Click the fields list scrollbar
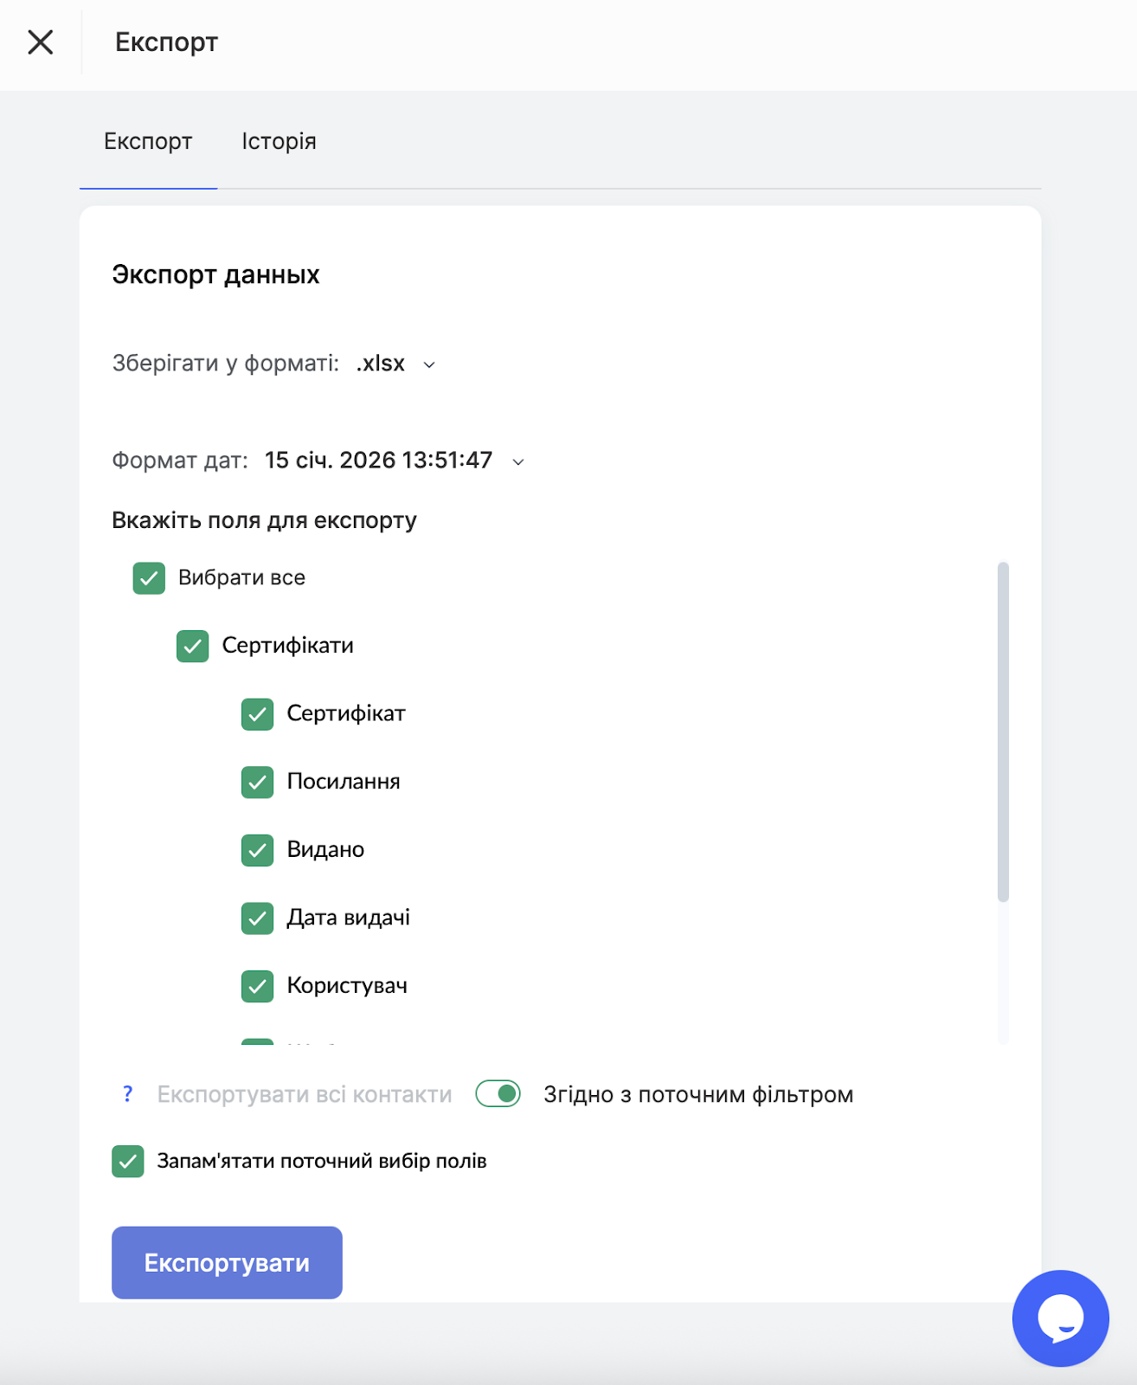 point(1003,731)
